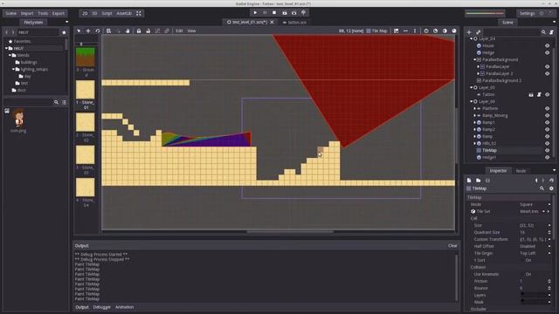Hide the TileMap node
This screenshot has width=559, height=314.
(547, 150)
